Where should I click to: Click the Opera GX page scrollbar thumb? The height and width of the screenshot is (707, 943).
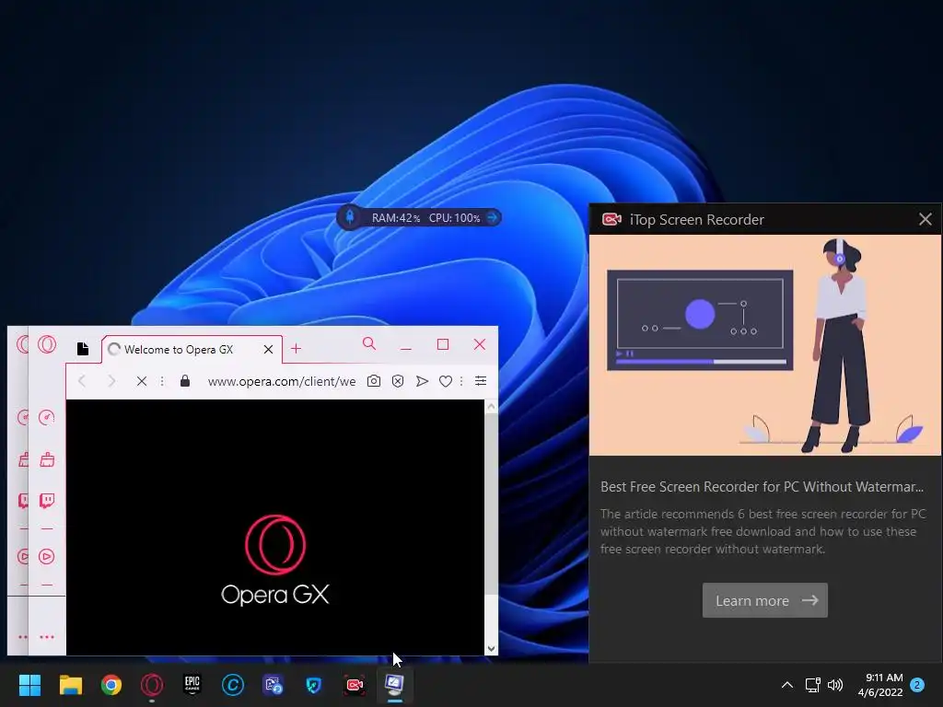click(492, 504)
